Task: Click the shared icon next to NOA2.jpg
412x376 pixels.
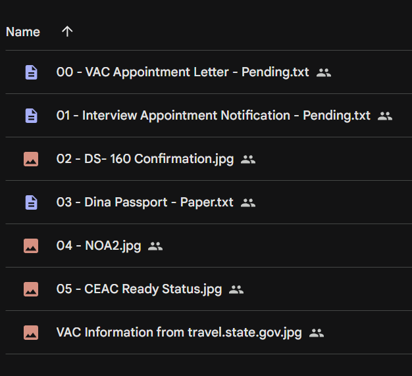Action: 155,247
